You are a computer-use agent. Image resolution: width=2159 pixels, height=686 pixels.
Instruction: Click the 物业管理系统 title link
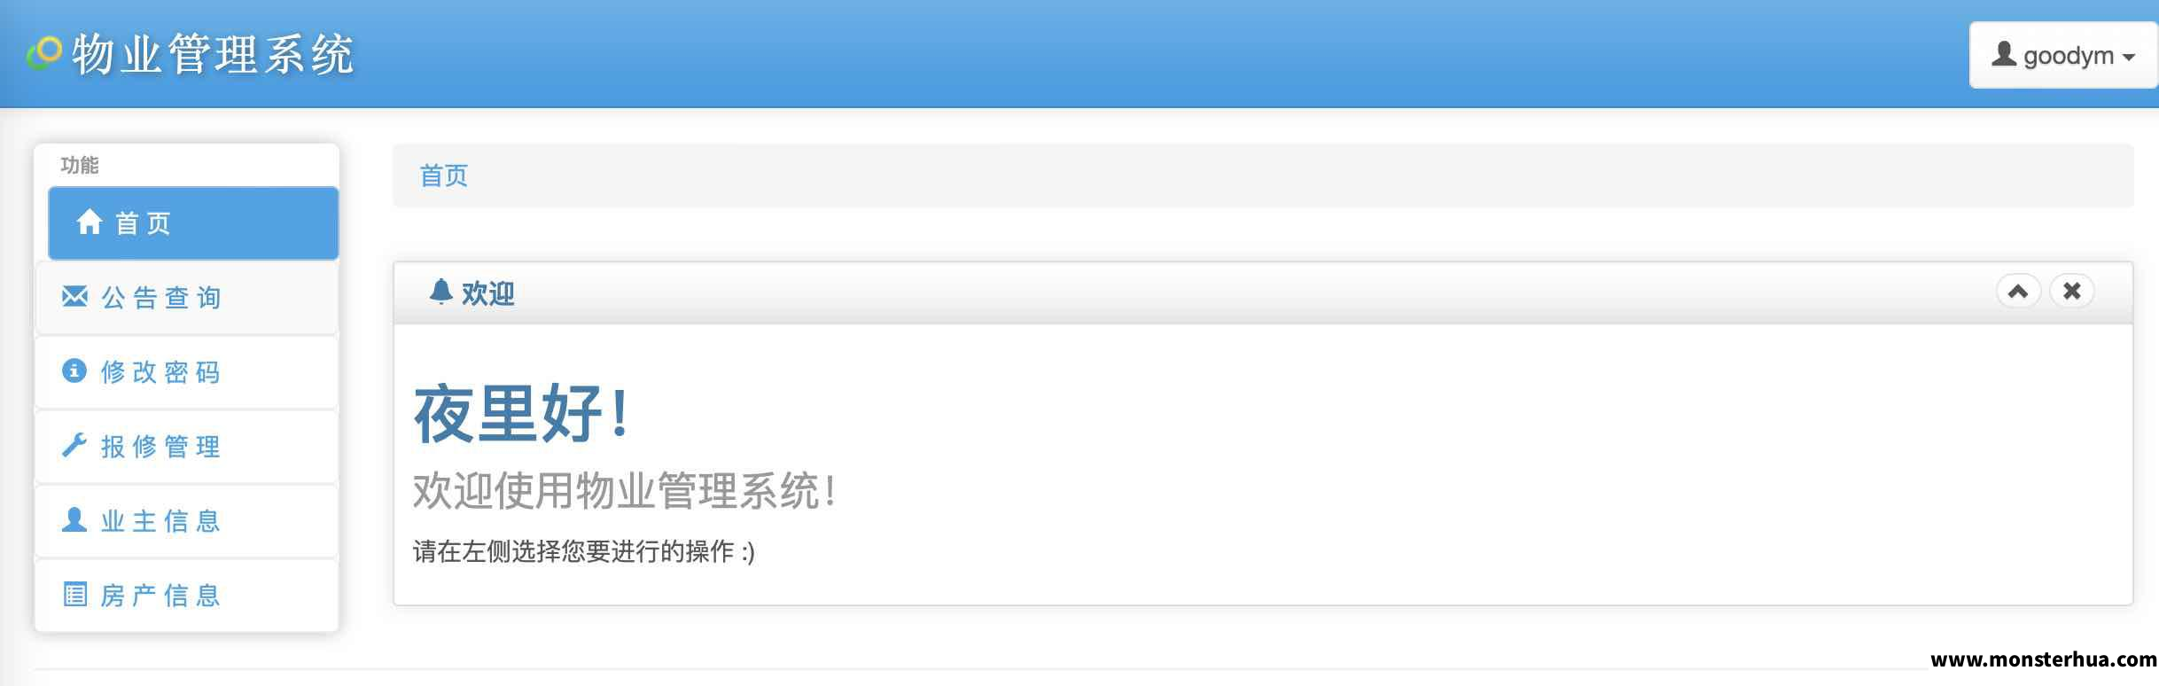pos(213,54)
